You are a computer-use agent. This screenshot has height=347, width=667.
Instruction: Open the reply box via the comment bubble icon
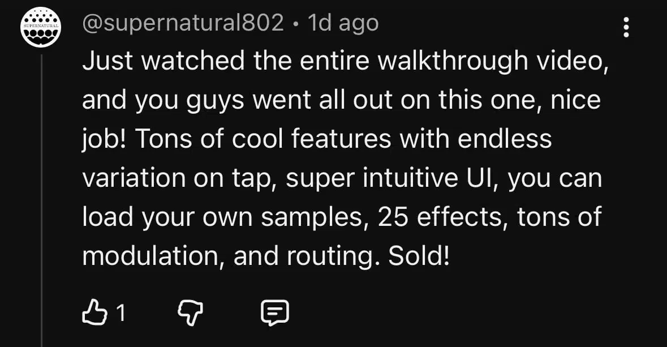(275, 312)
